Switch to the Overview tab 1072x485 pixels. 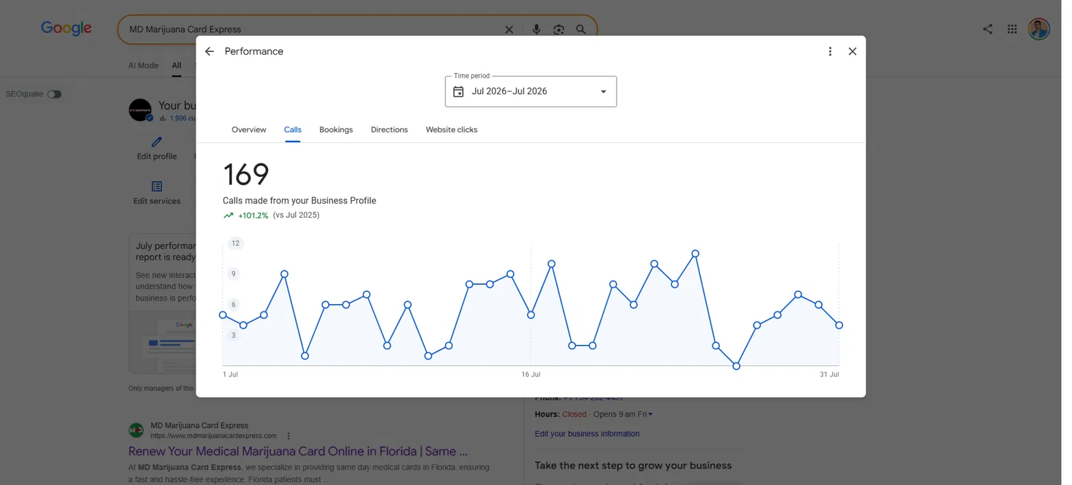(249, 130)
